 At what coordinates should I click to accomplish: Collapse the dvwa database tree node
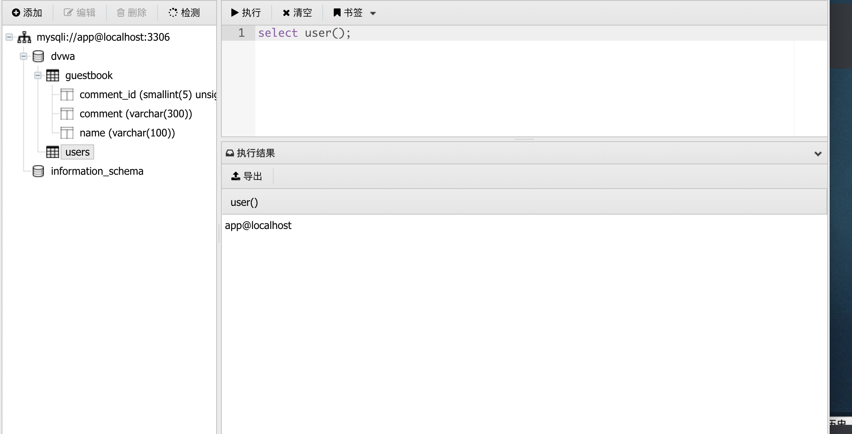pyautogui.click(x=24, y=56)
